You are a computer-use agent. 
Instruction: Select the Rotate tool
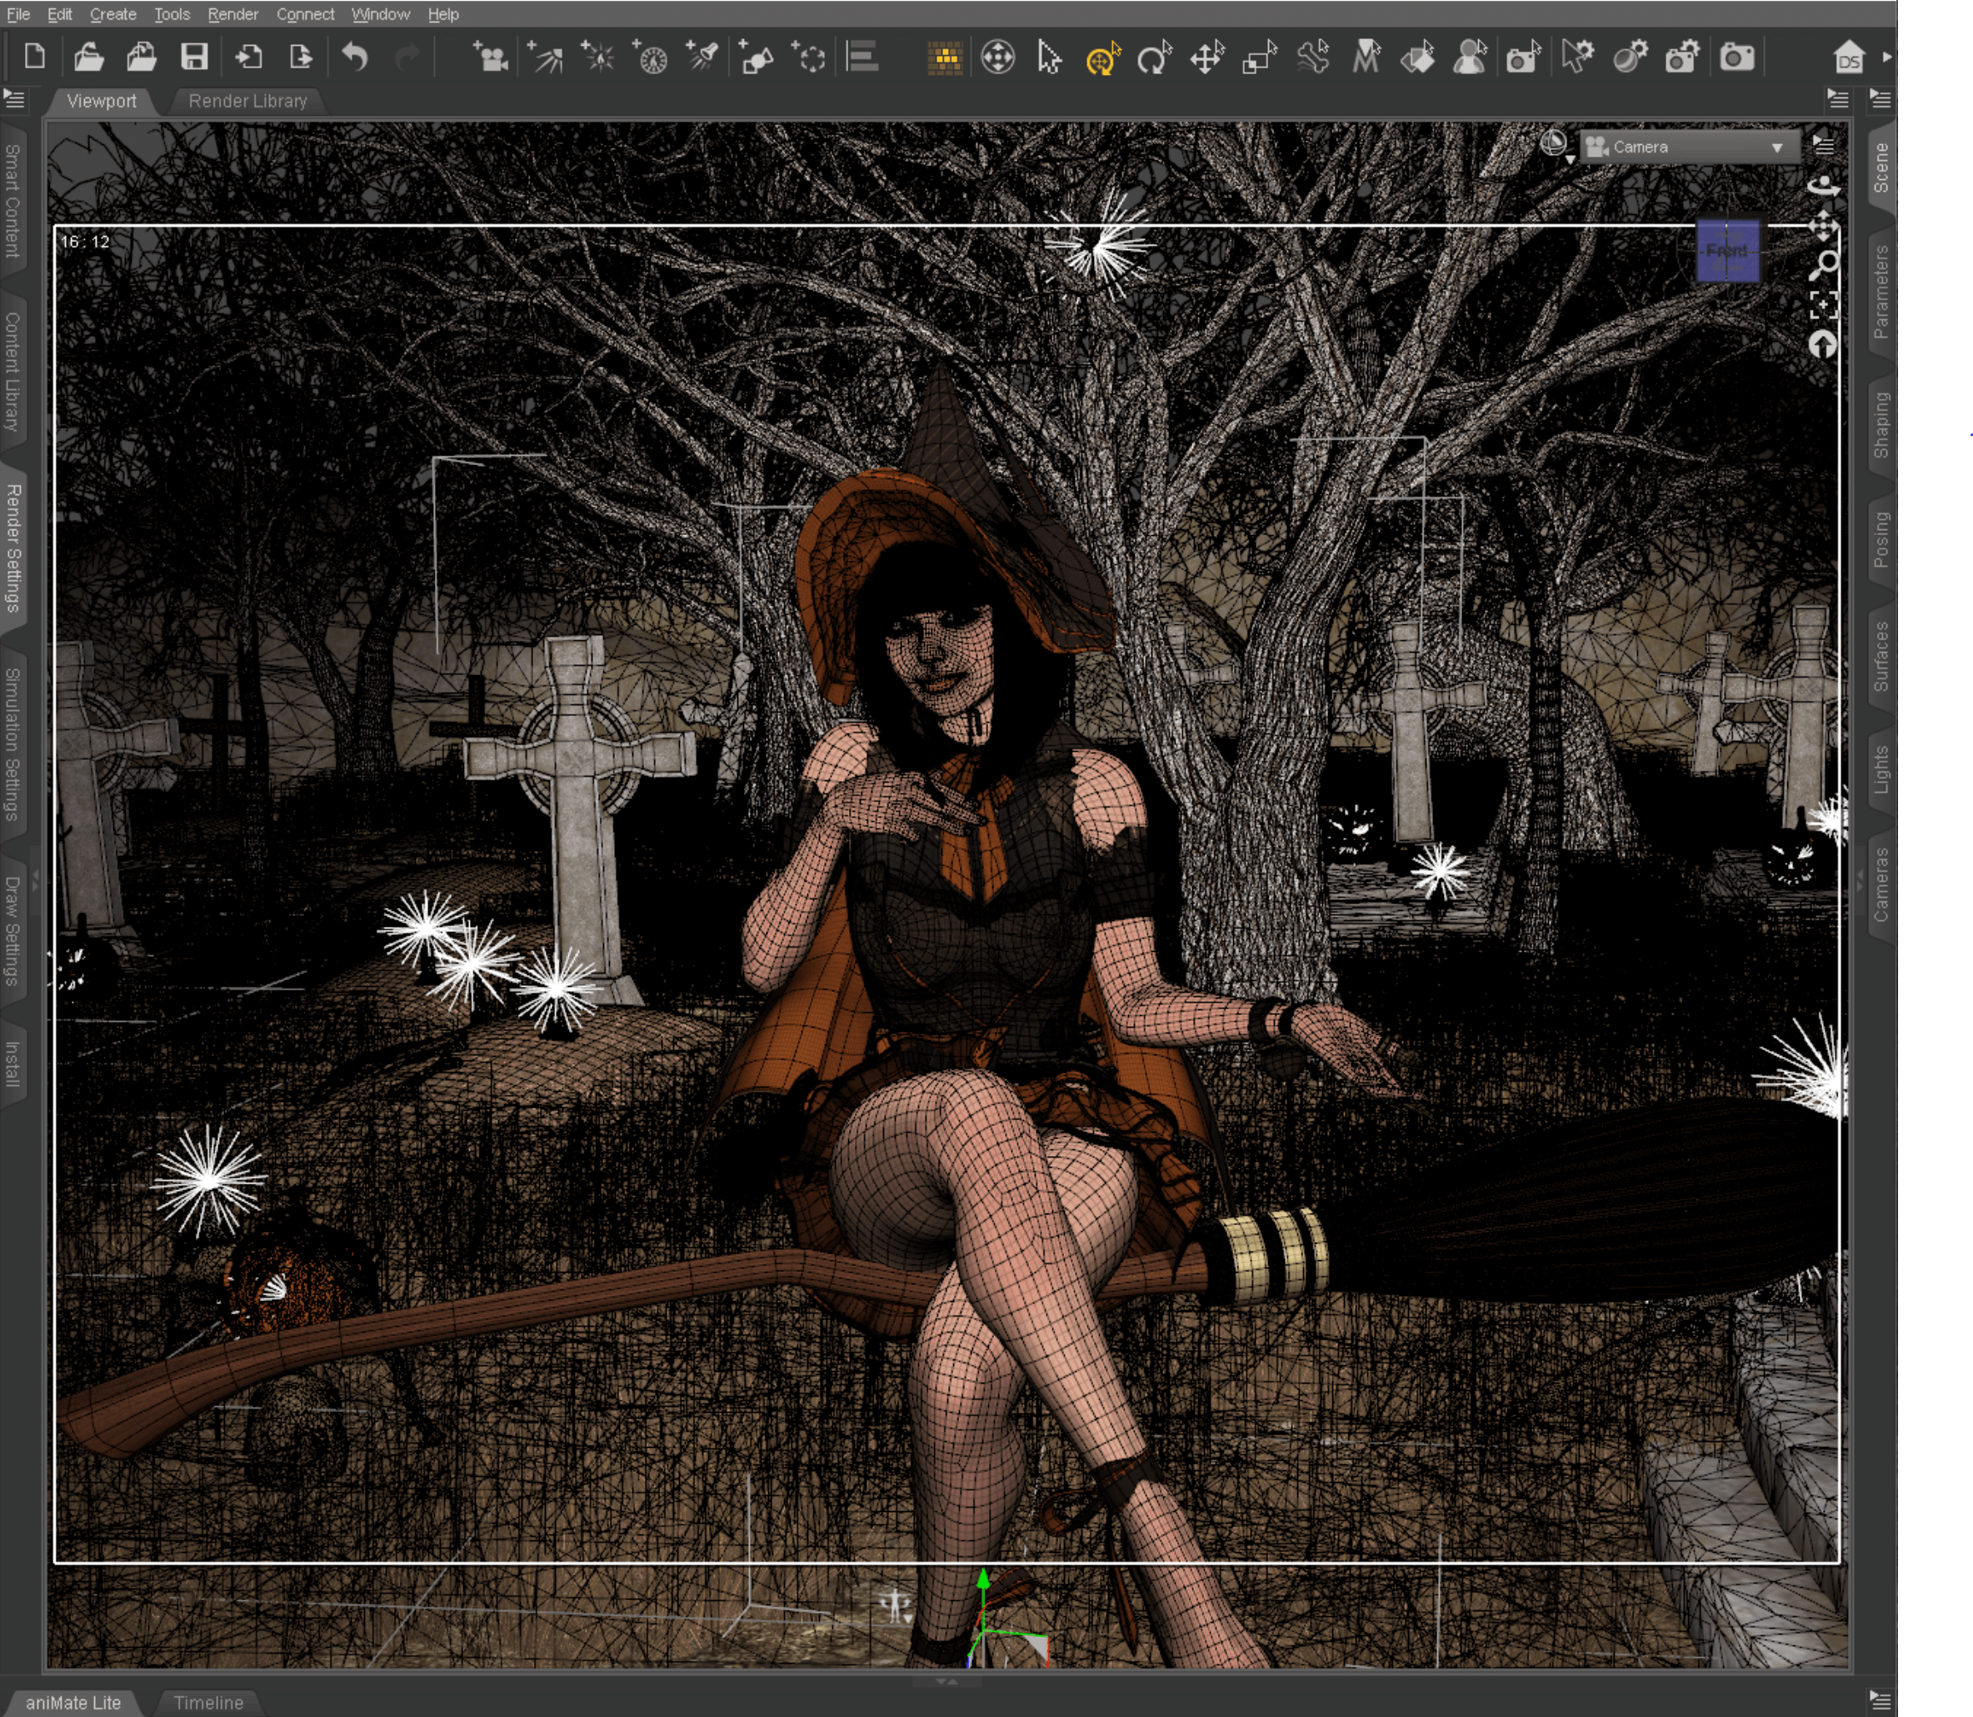pos(1154,58)
